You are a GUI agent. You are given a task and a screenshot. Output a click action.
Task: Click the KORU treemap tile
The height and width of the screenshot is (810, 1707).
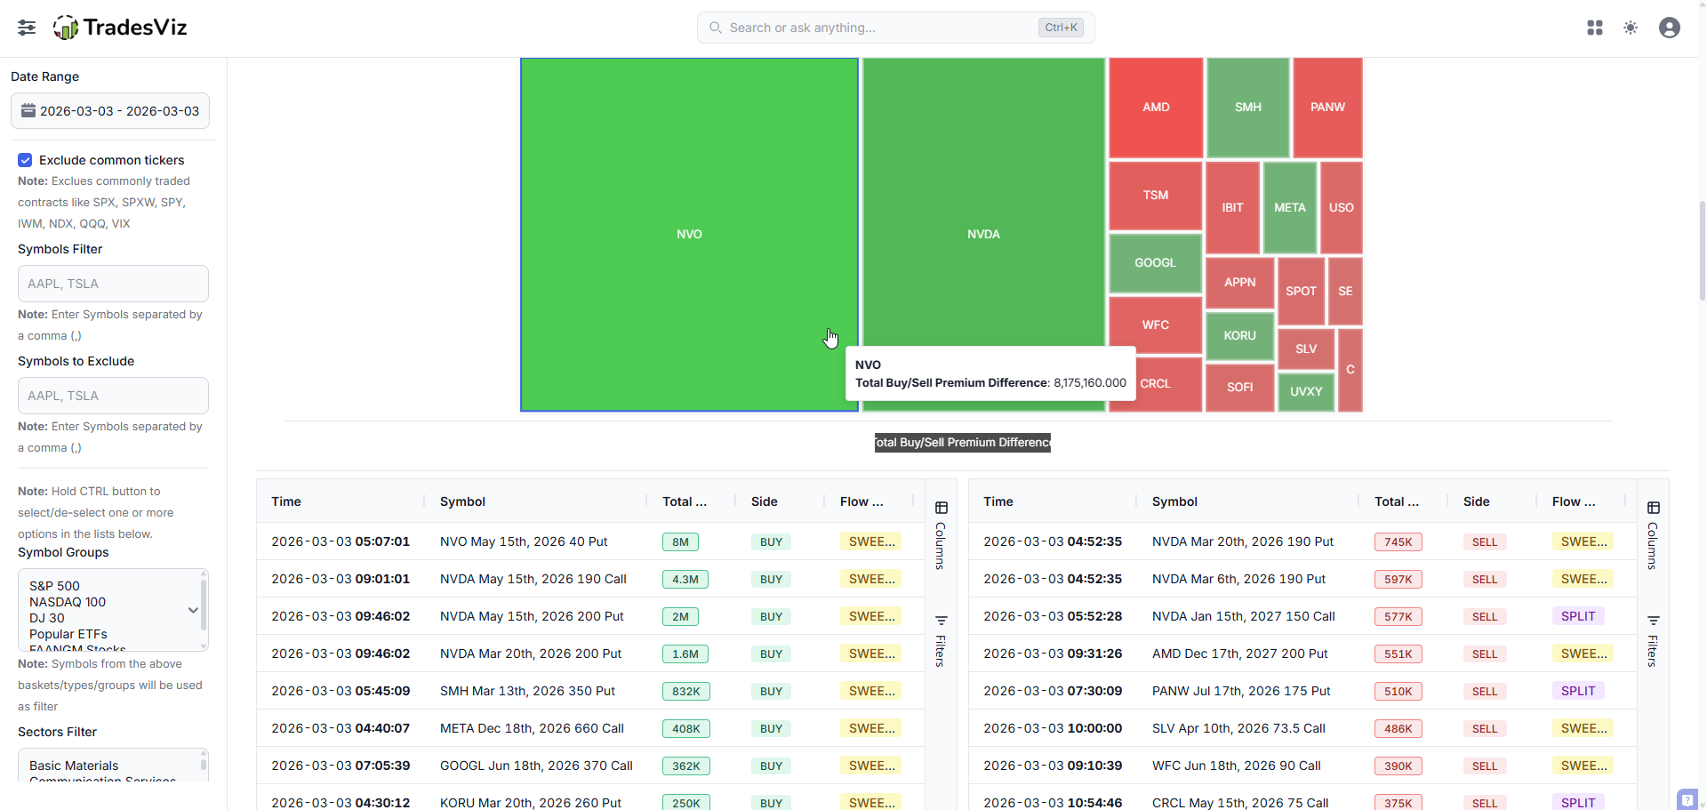pyautogui.click(x=1240, y=336)
